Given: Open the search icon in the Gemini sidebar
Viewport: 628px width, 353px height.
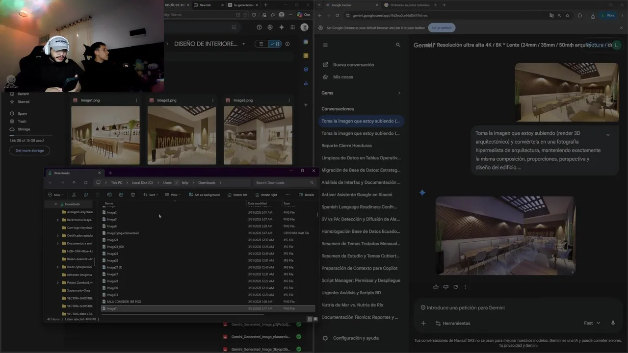Looking at the screenshot, I should [x=398, y=45].
